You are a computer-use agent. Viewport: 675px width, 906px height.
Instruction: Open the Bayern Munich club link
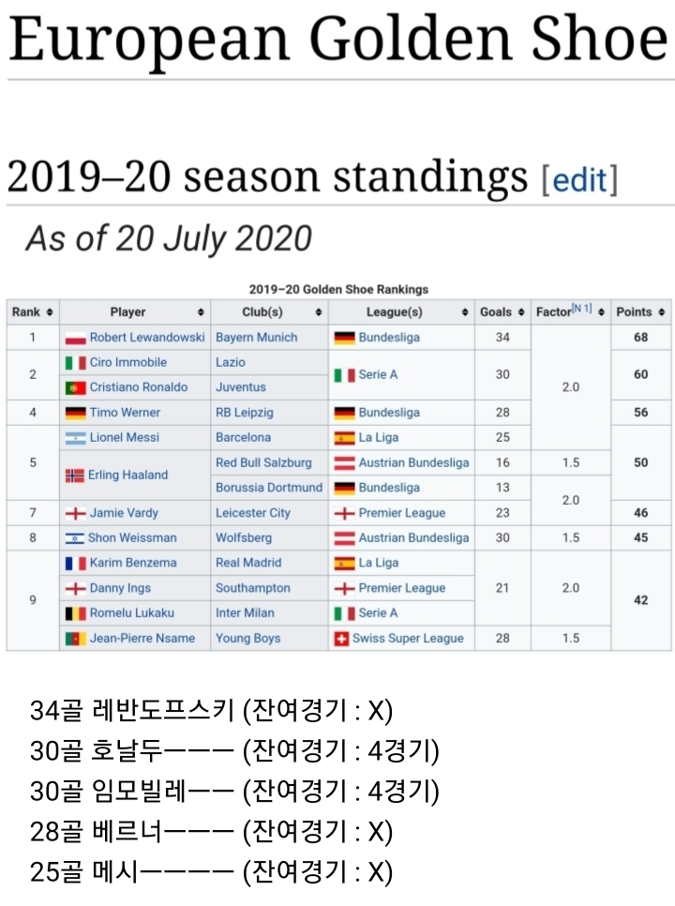point(256,338)
